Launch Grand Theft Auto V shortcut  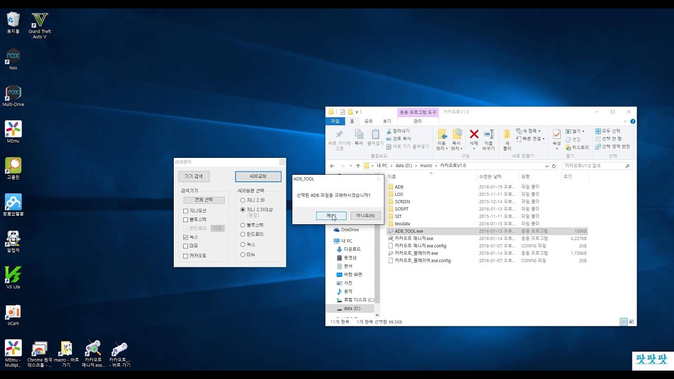39,25
